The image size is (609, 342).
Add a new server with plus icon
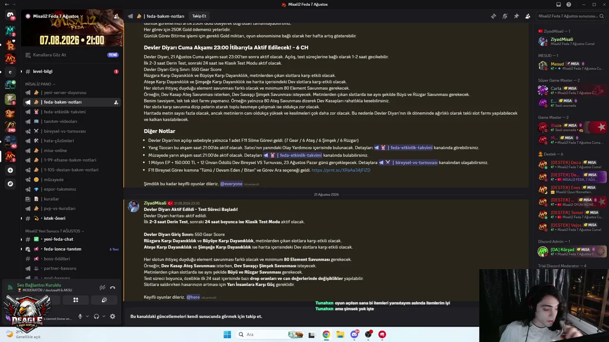click(x=10, y=170)
